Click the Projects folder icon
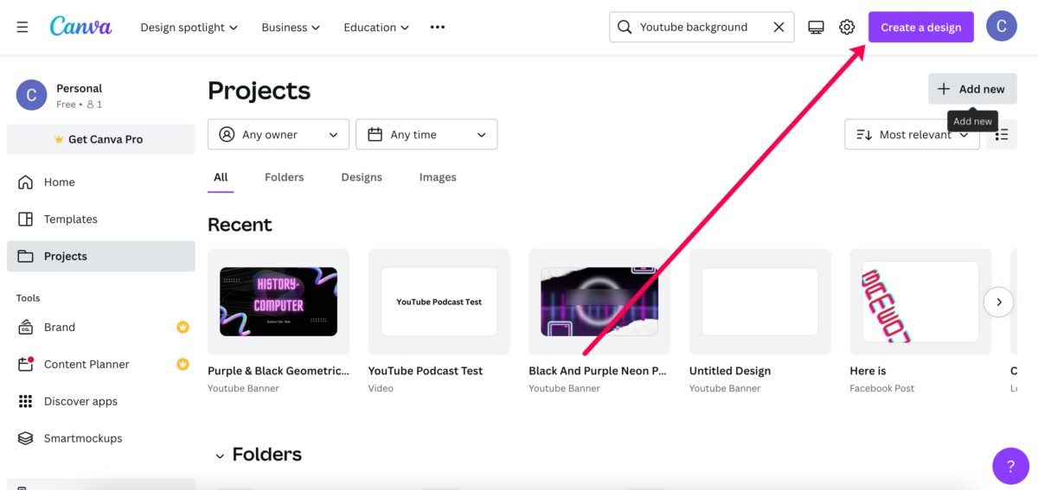The width and height of the screenshot is (1038, 490). 26,257
